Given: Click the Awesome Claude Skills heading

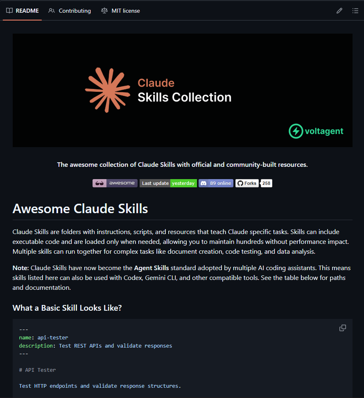Looking at the screenshot, I should [x=80, y=209].
